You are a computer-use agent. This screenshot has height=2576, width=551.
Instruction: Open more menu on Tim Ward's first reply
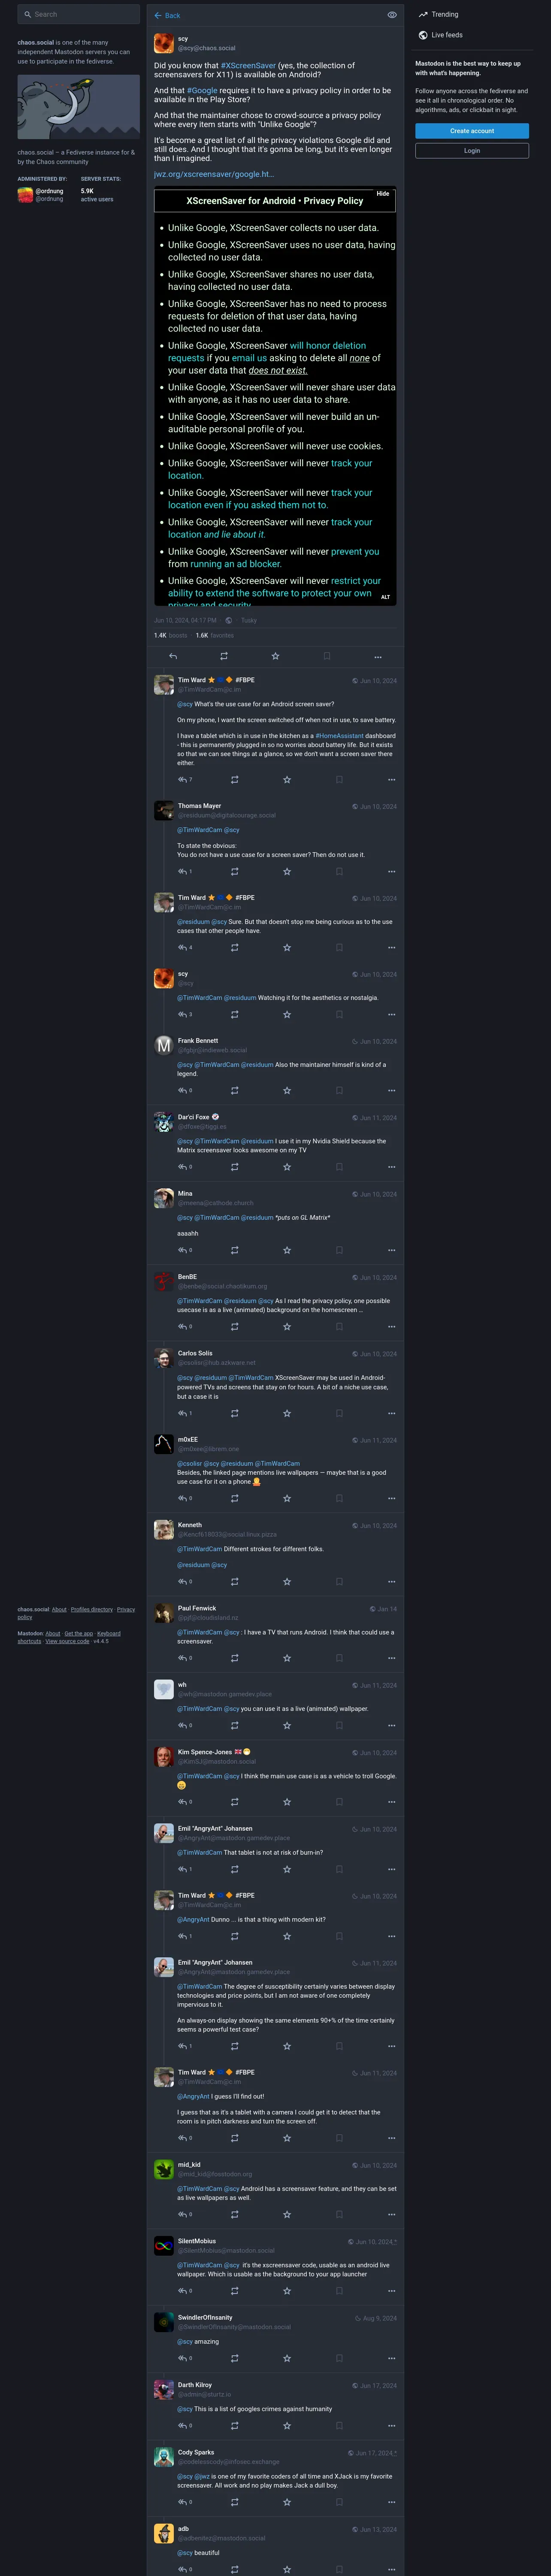(391, 779)
